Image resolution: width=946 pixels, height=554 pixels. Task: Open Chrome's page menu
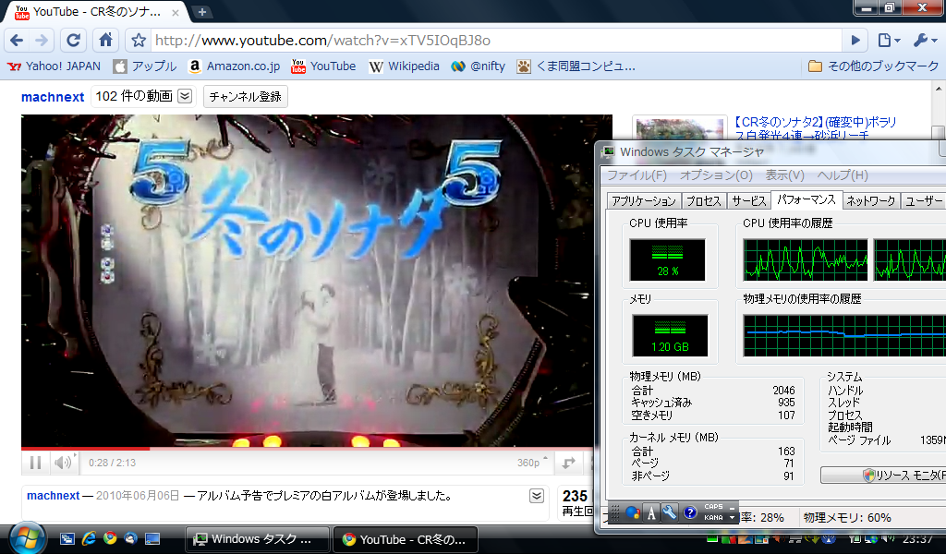coord(889,41)
